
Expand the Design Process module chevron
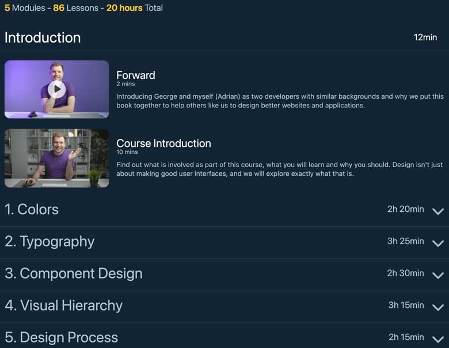click(x=438, y=339)
